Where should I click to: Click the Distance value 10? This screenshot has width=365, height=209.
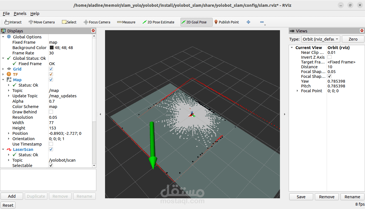[330, 67]
